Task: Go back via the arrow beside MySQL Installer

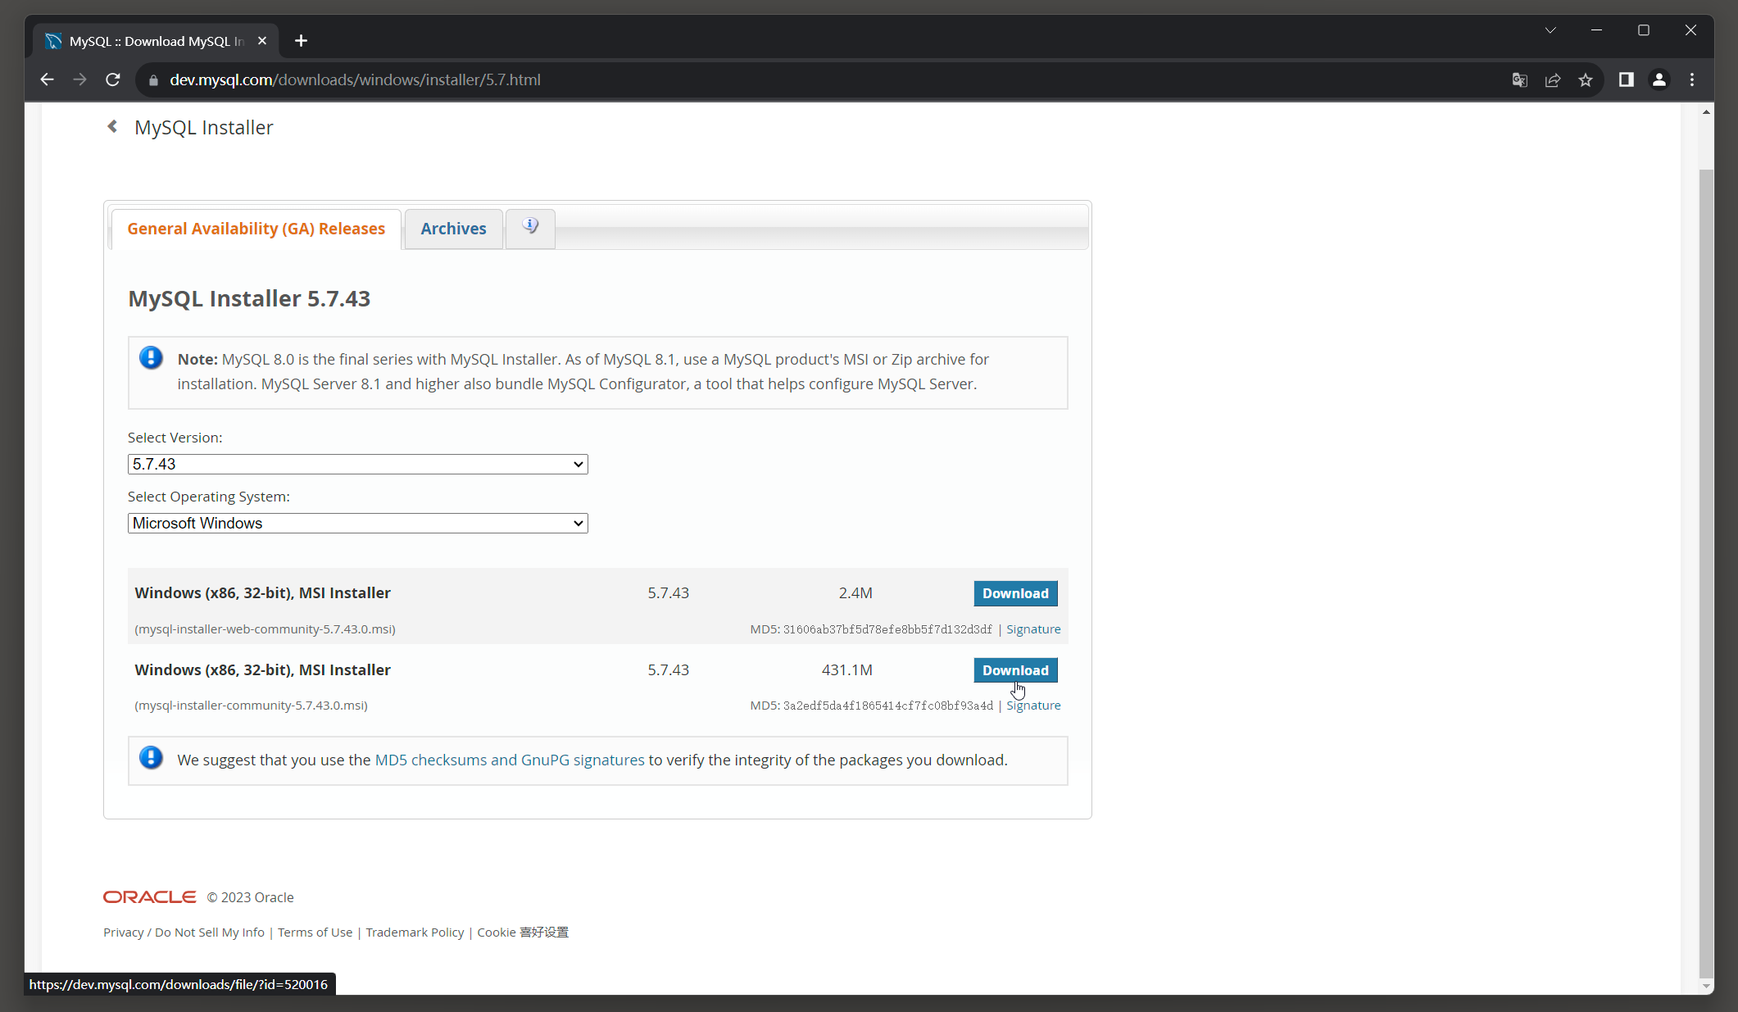Action: click(x=113, y=126)
